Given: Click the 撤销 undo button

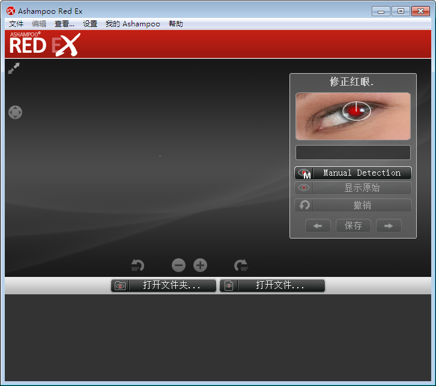Looking at the screenshot, I should [x=353, y=206].
